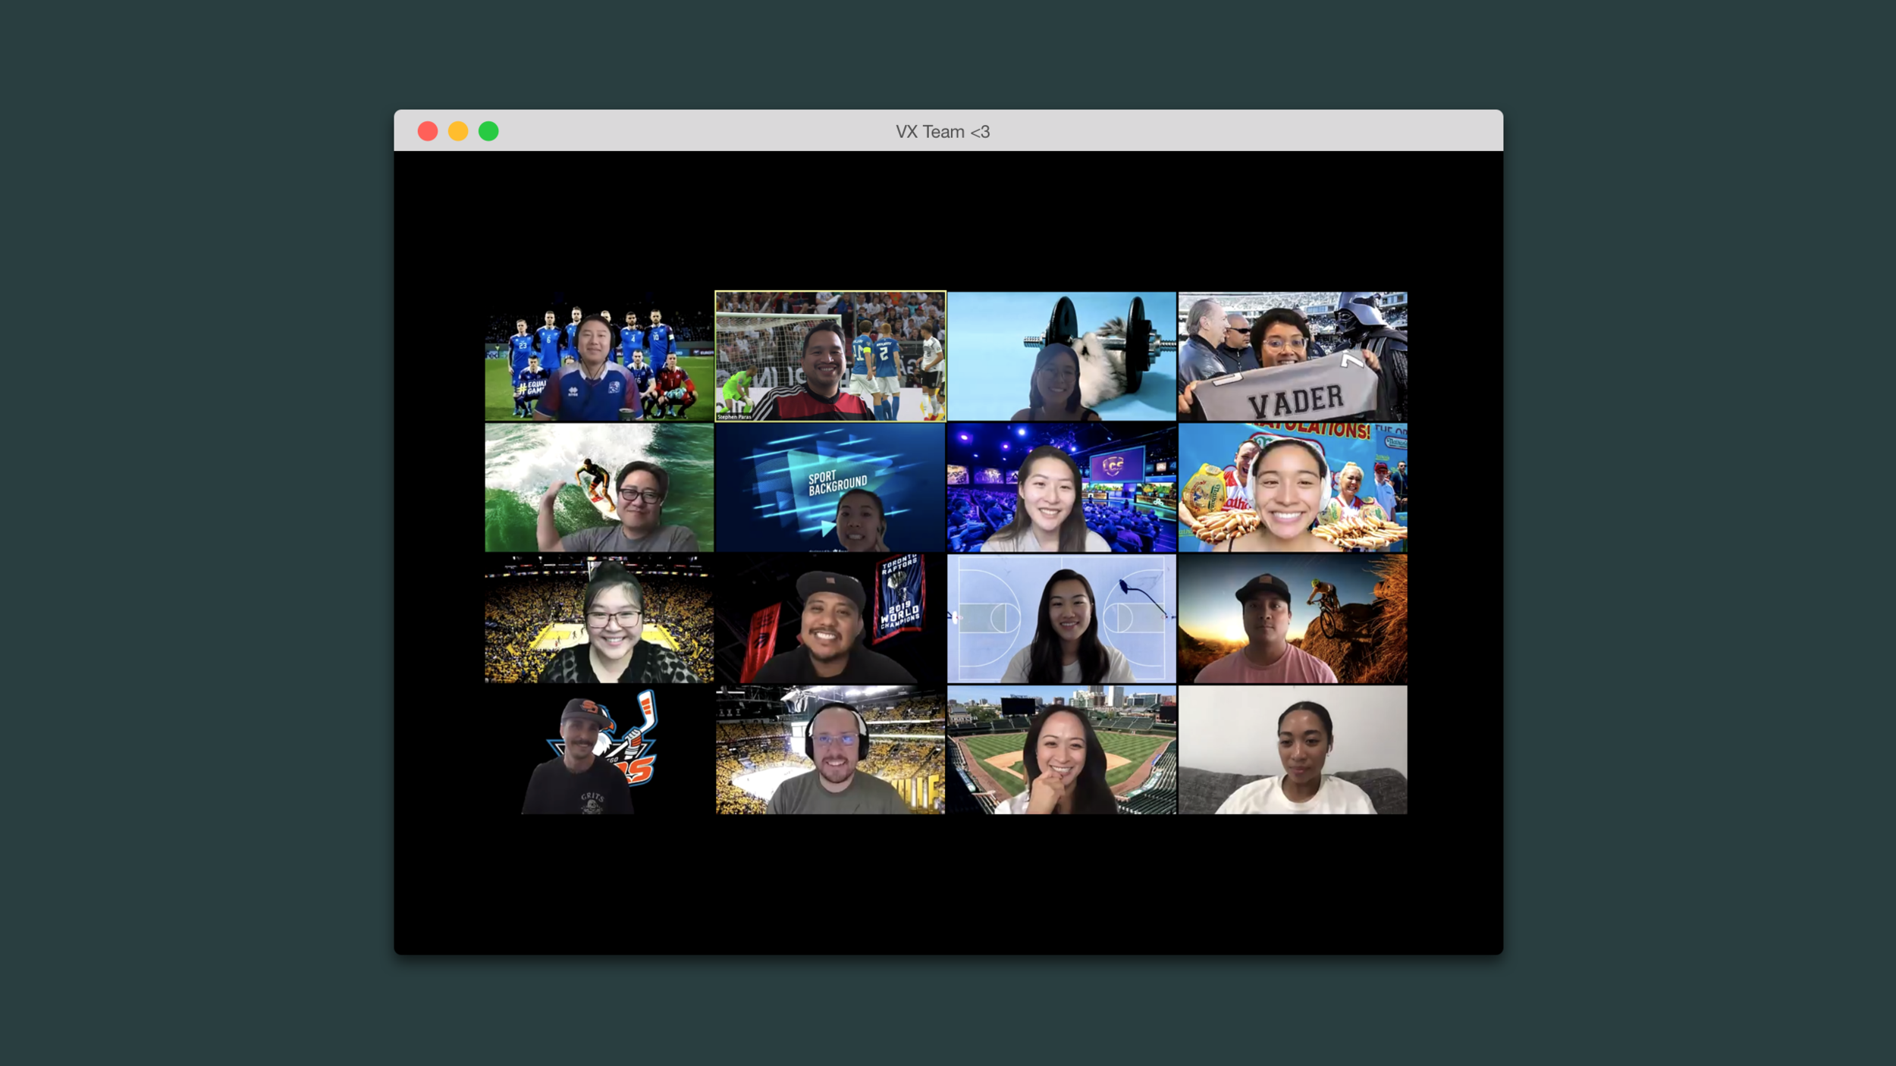
Task: Select the surfing wave background video tile
Action: (599, 488)
